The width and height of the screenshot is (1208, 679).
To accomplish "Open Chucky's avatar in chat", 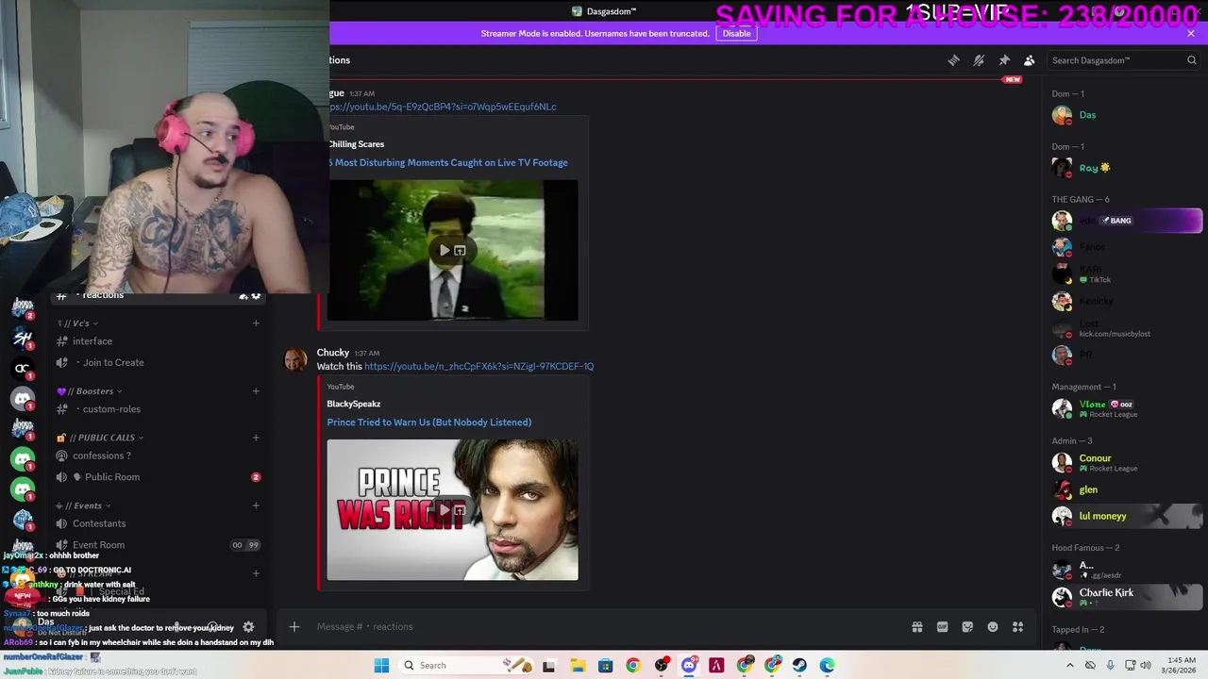I will [x=295, y=360].
